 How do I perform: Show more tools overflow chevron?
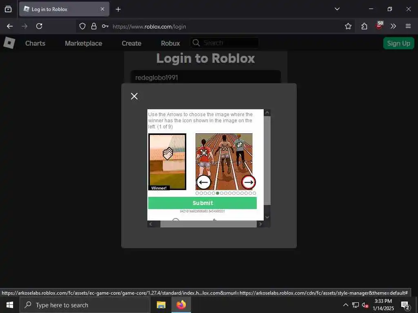point(393,26)
